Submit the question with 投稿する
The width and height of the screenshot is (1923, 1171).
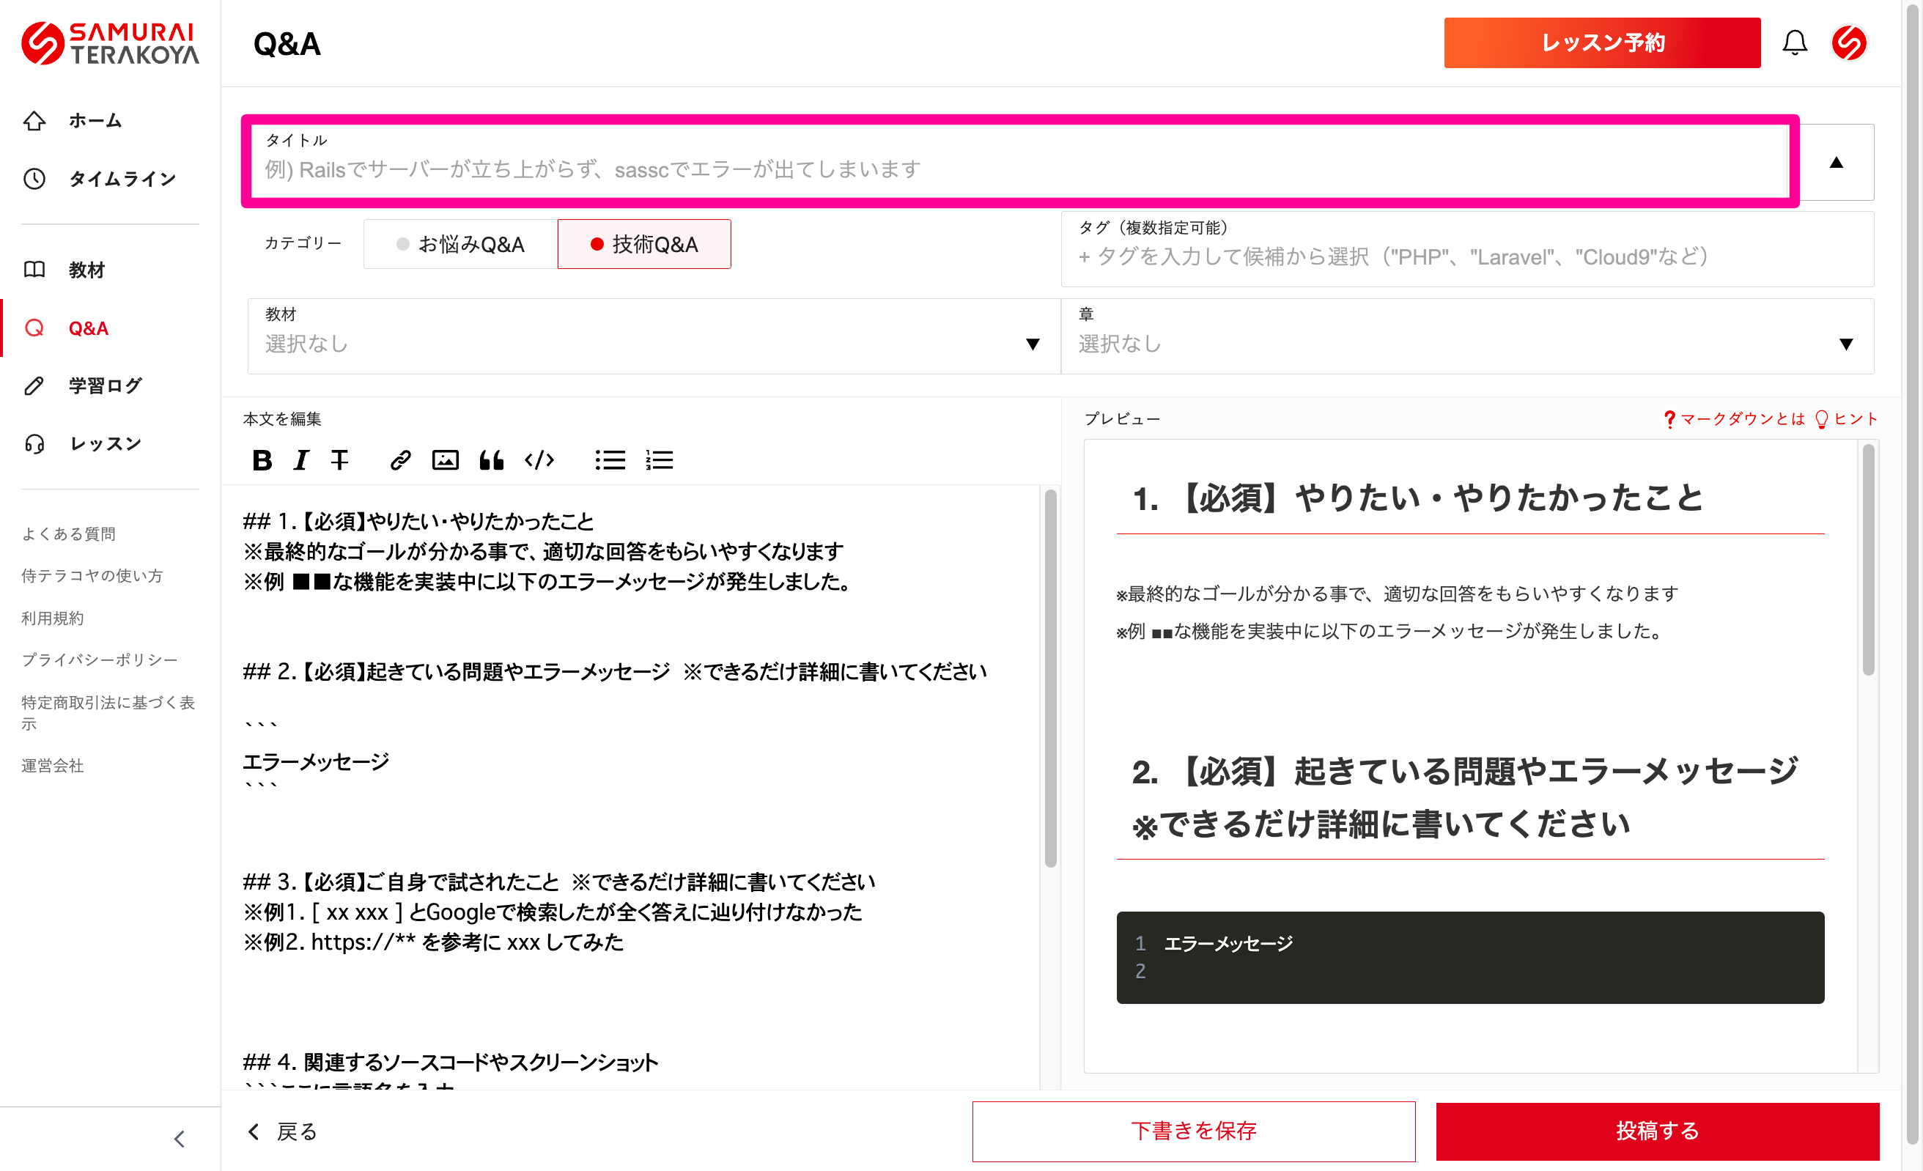coord(1657,1131)
